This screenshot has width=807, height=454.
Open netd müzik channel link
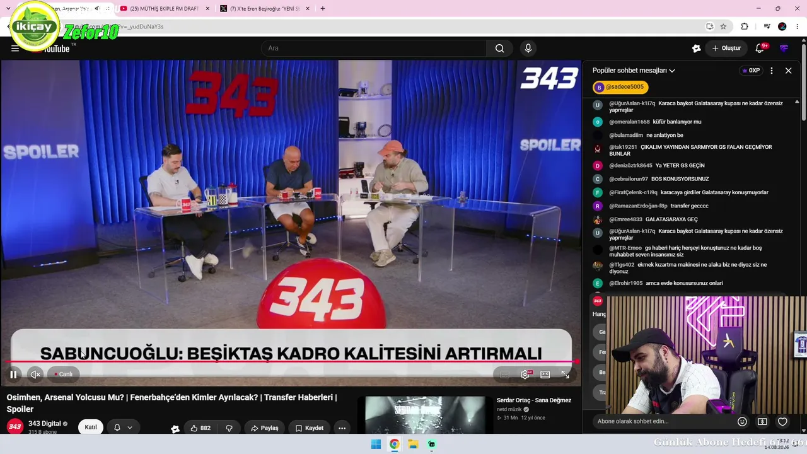point(509,410)
